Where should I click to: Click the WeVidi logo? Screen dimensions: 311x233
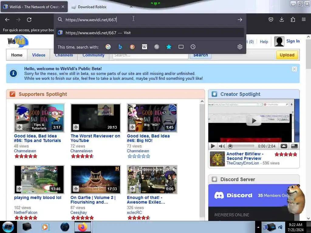coord(18,41)
